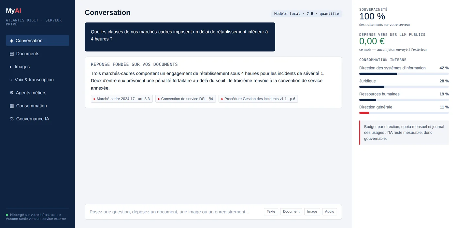Image resolution: width=456 pixels, height=228 pixels.
Task: Click the 'Direction générale' label
Action: pyautogui.click(x=376, y=107)
